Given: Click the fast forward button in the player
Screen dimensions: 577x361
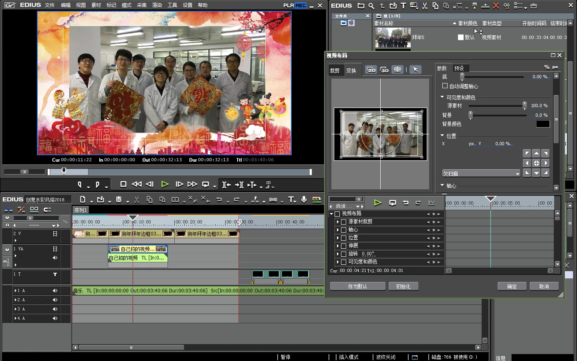Looking at the screenshot, I should click(x=192, y=184).
